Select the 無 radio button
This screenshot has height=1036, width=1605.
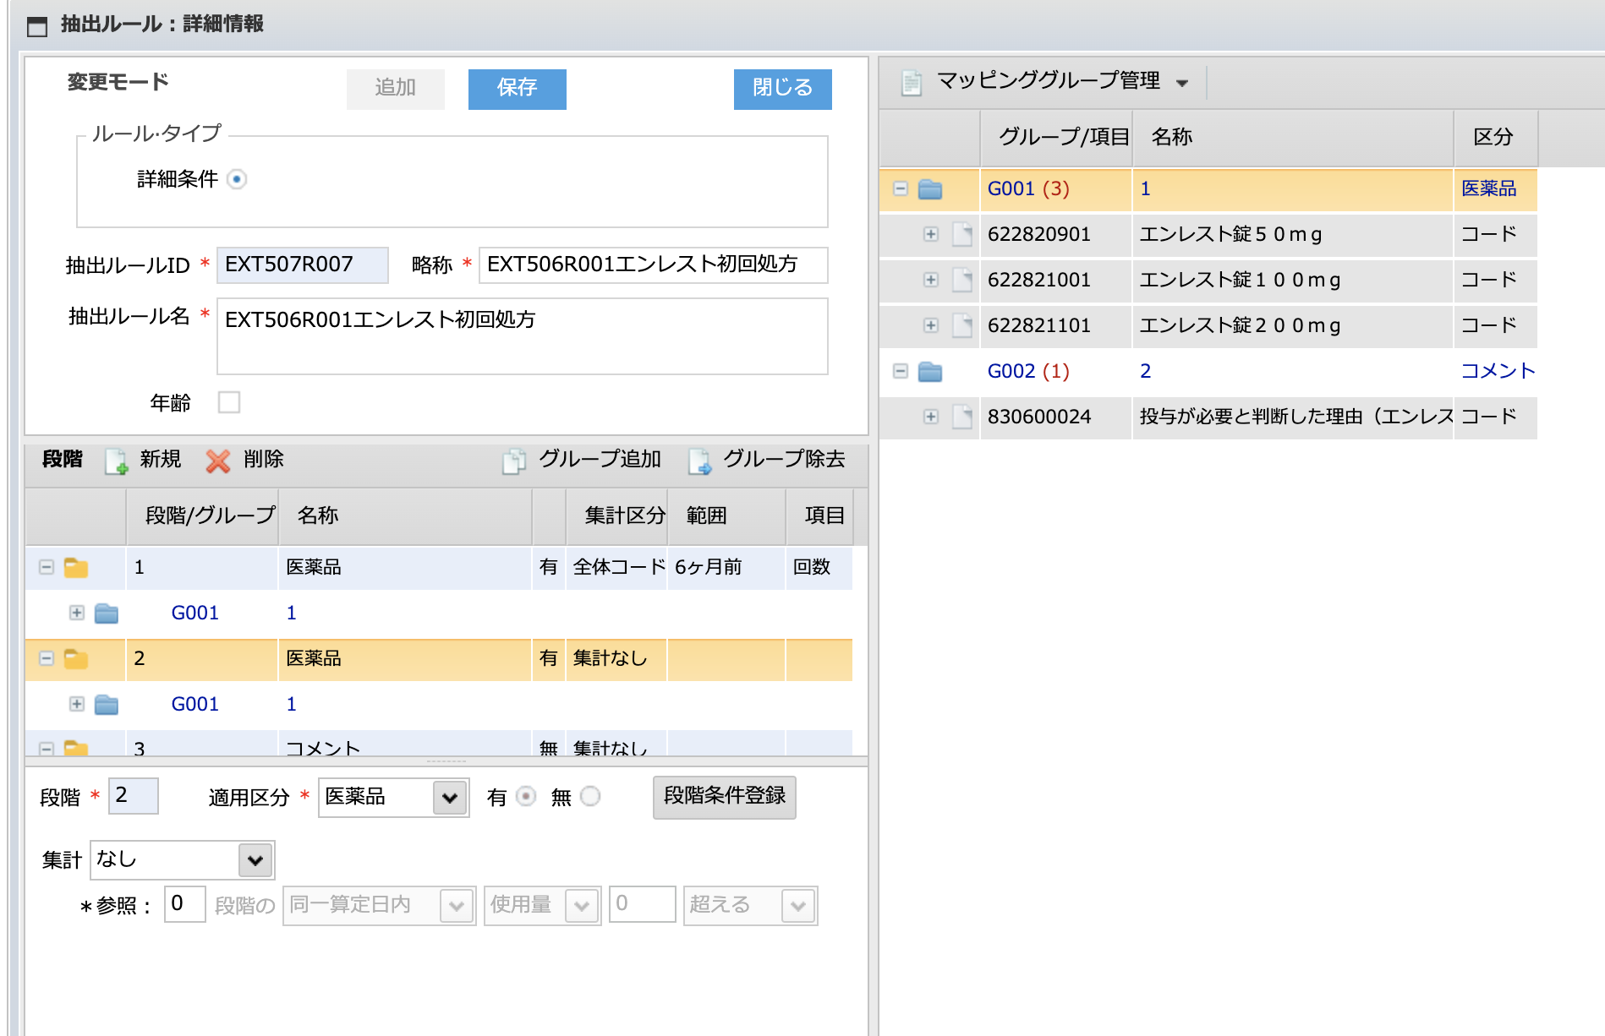(x=590, y=796)
